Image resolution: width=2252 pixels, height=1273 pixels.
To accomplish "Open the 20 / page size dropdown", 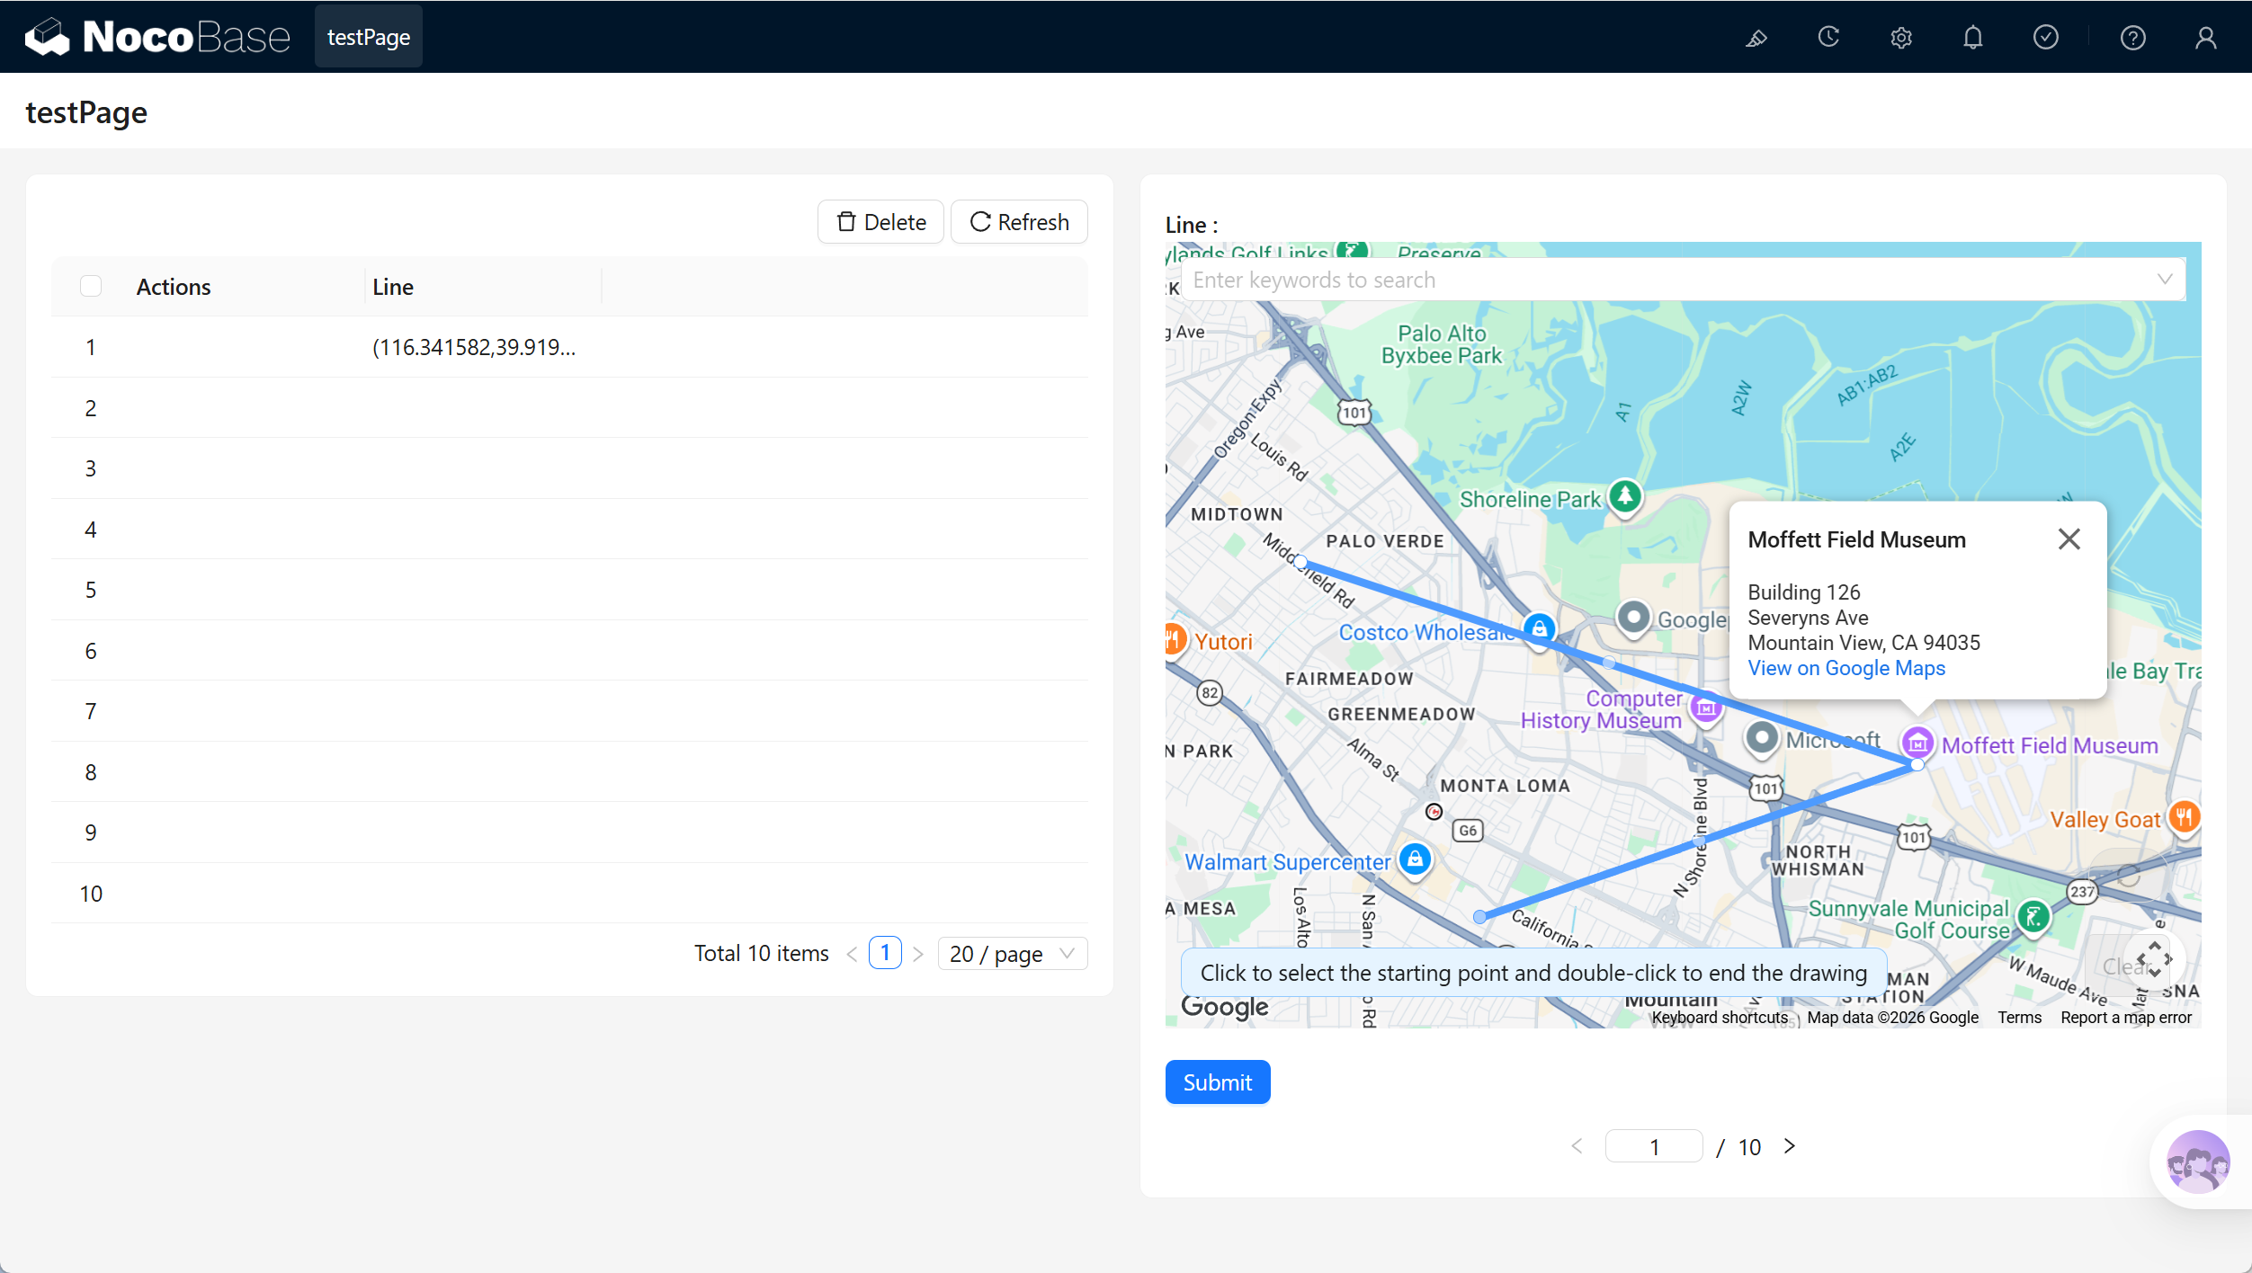I will pyautogui.click(x=1012, y=954).
